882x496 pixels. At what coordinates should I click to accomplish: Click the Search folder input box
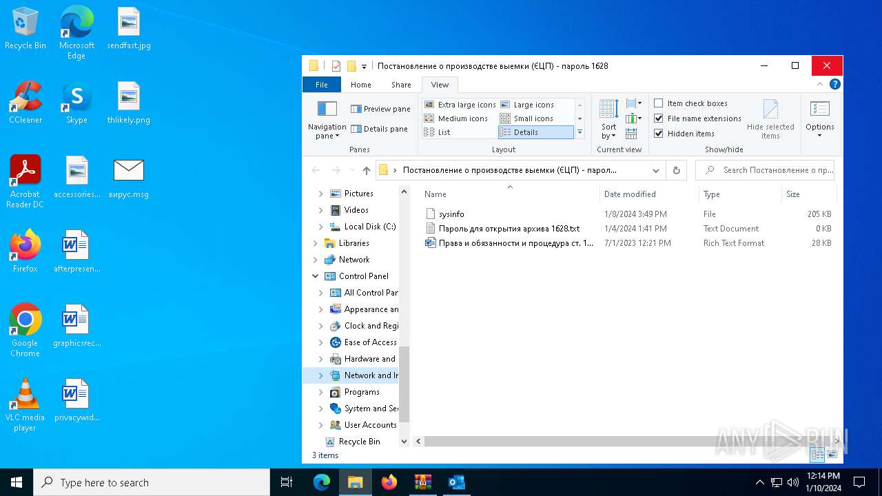click(765, 170)
